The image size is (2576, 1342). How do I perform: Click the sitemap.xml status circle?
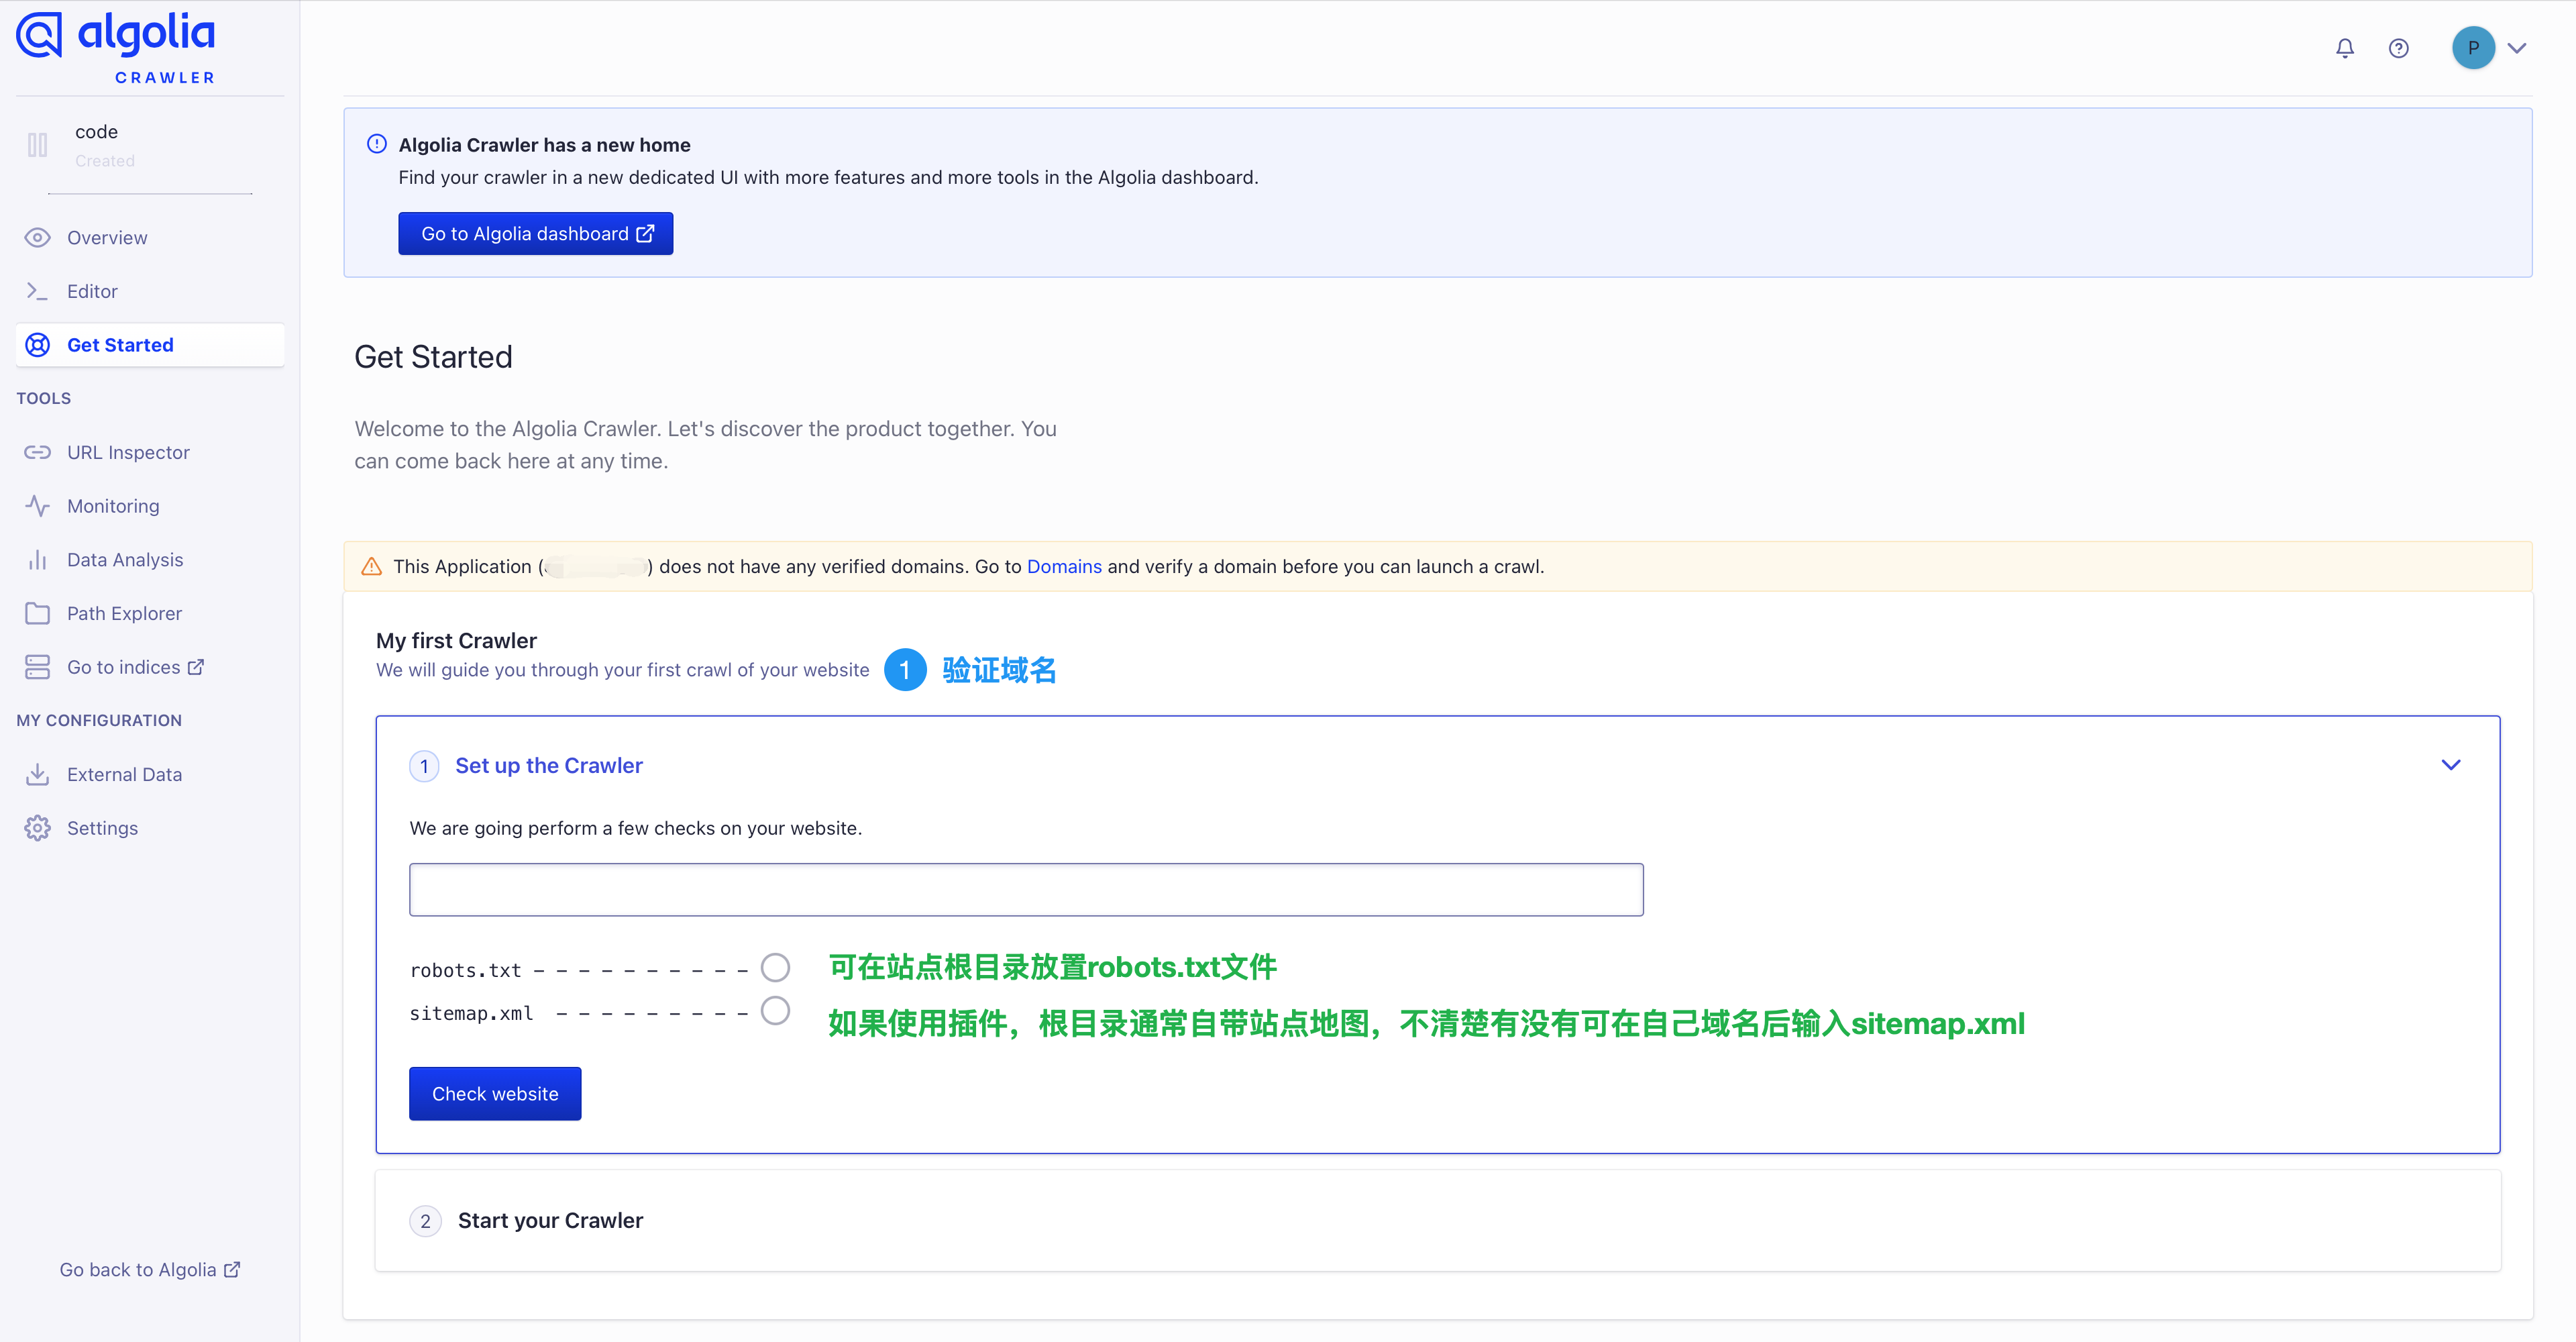click(775, 1011)
